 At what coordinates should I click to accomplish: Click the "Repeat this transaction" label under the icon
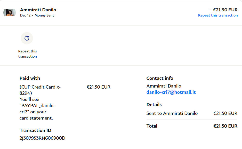point(27,54)
